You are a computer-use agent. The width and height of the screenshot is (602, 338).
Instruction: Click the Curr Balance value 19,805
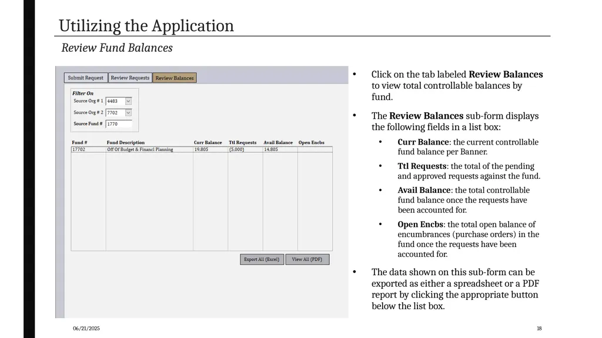click(x=201, y=149)
